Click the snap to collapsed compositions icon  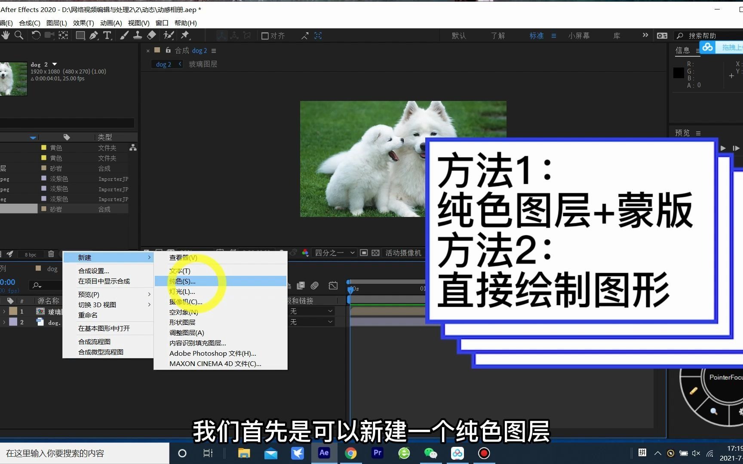tap(318, 36)
